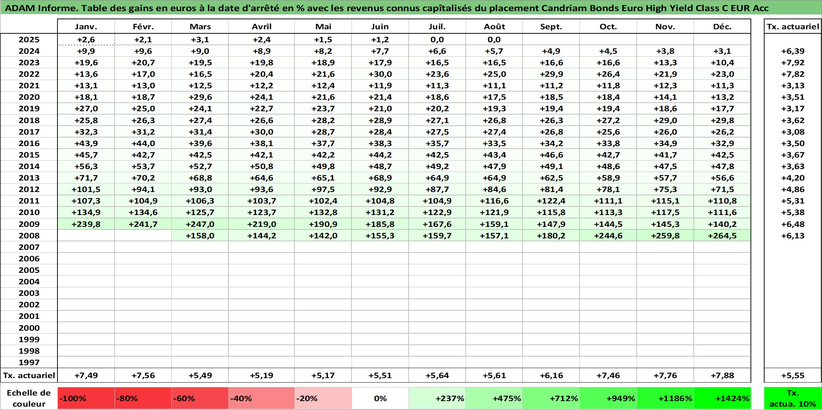Select the Août column header
Viewport: 822px width, 410px height.
tap(494, 27)
